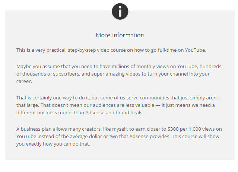
Task: Click the line beginning "that large. That doesn't mean"
Action: tap(115, 105)
